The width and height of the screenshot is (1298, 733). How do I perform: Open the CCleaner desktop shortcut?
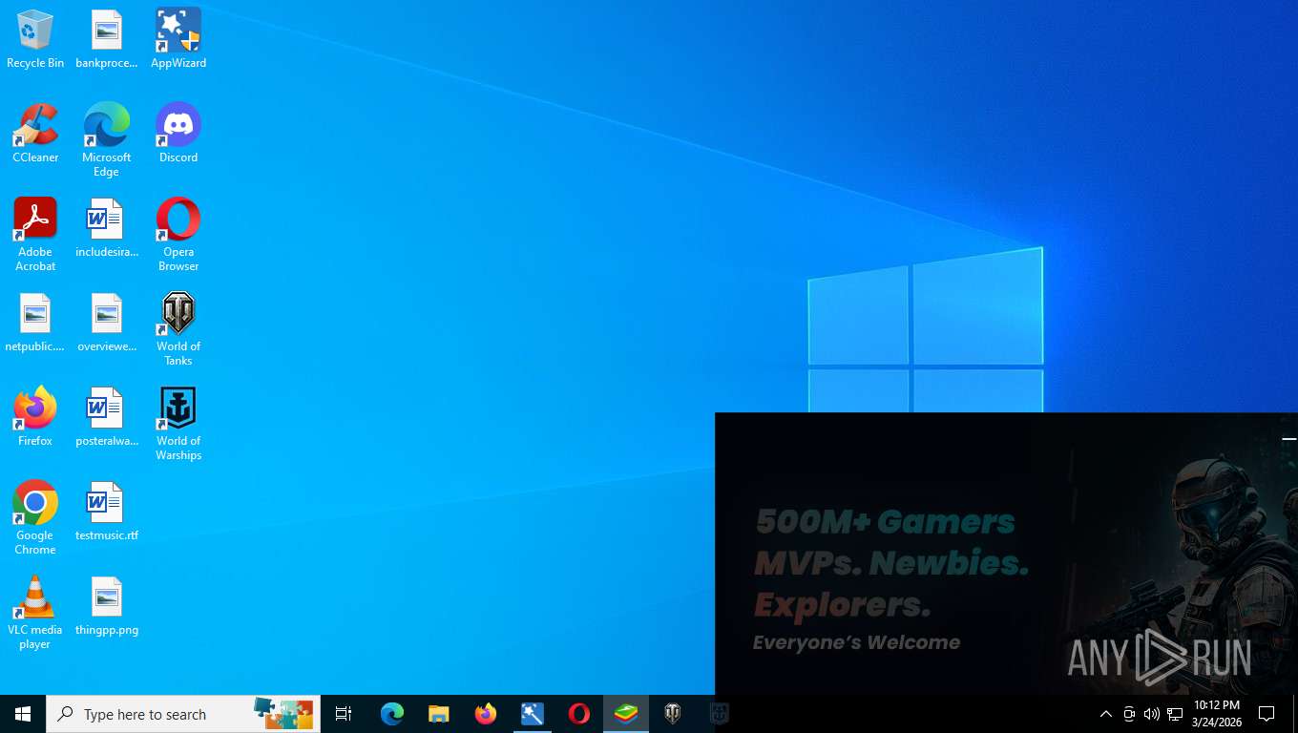click(x=35, y=134)
